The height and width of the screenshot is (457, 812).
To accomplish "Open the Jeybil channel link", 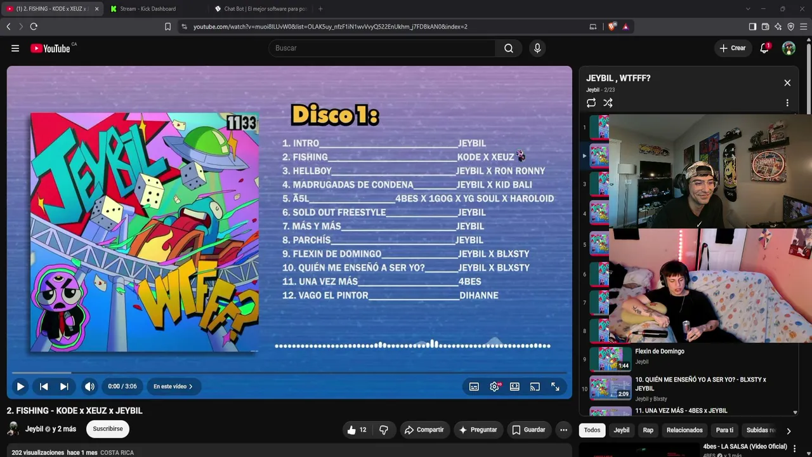I will (34, 429).
